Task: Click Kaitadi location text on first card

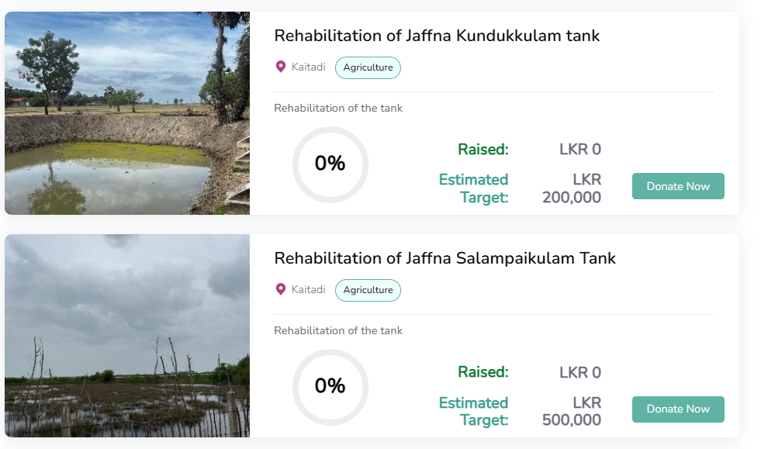Action: [308, 67]
